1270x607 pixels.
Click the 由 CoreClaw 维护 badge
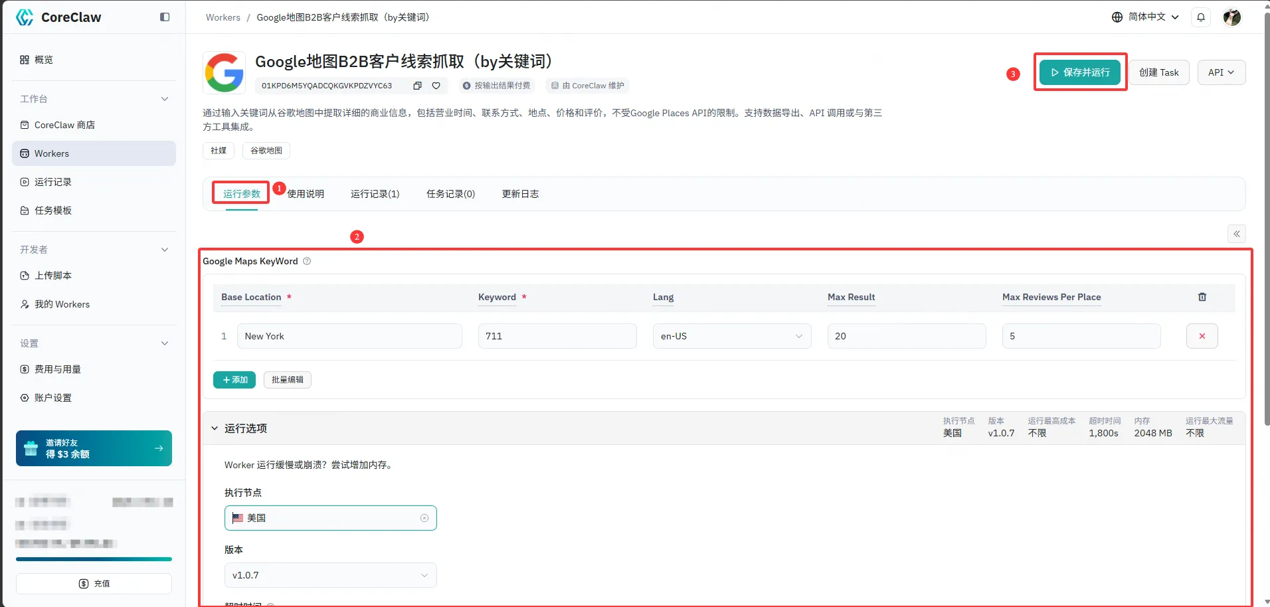(588, 86)
